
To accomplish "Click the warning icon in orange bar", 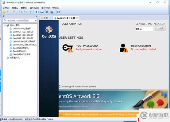I will pyautogui.click(x=61, y=114).
